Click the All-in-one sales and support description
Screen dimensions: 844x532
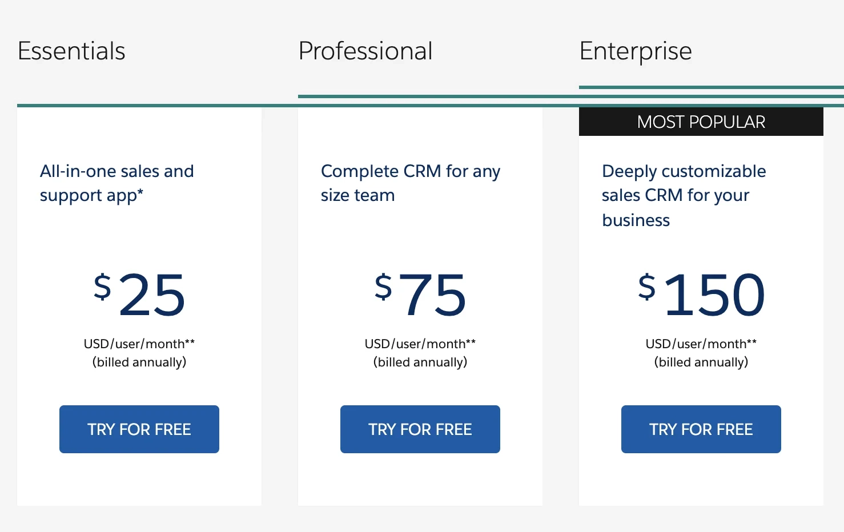pyautogui.click(x=117, y=183)
